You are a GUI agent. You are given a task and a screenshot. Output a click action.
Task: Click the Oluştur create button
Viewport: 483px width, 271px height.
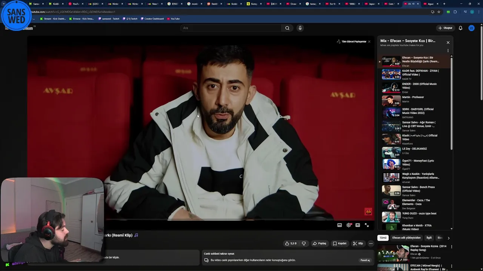445,28
